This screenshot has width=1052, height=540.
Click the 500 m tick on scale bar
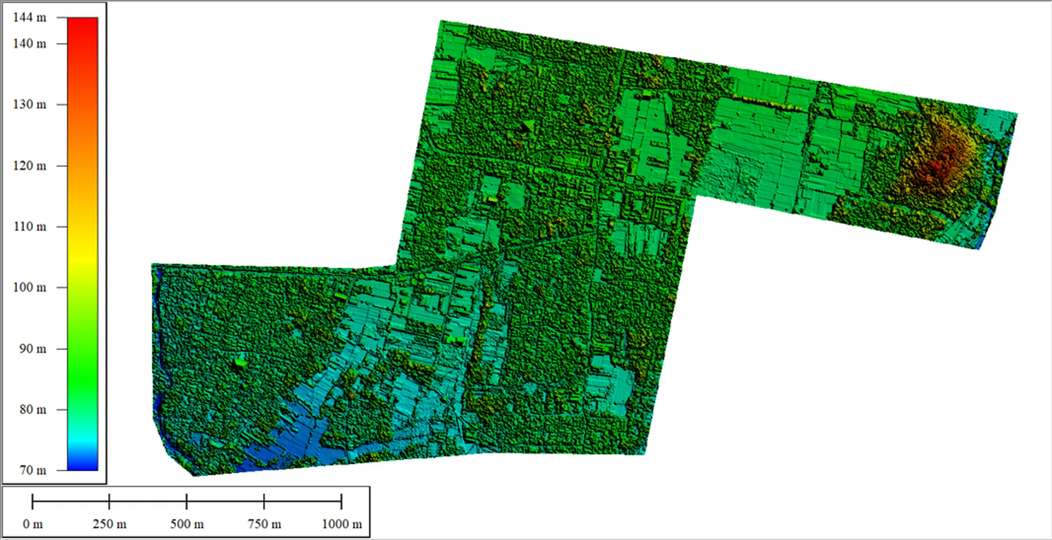pos(187,501)
